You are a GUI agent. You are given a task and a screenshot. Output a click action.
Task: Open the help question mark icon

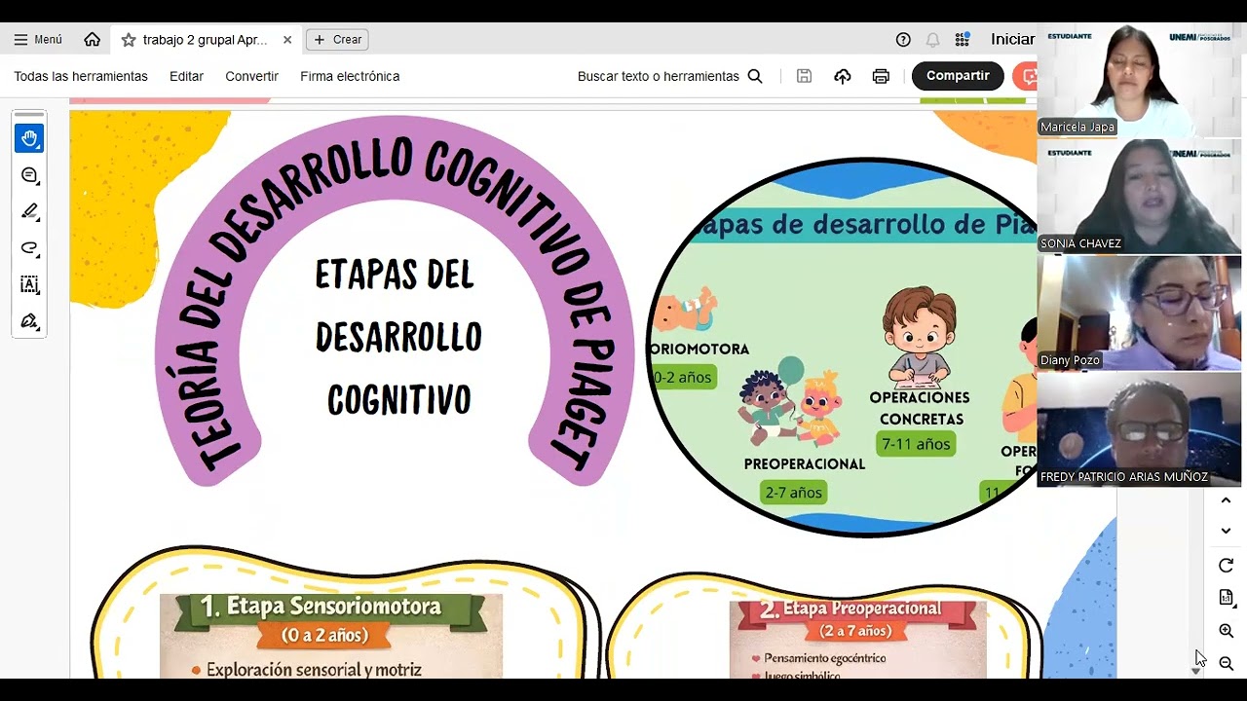[x=903, y=40]
